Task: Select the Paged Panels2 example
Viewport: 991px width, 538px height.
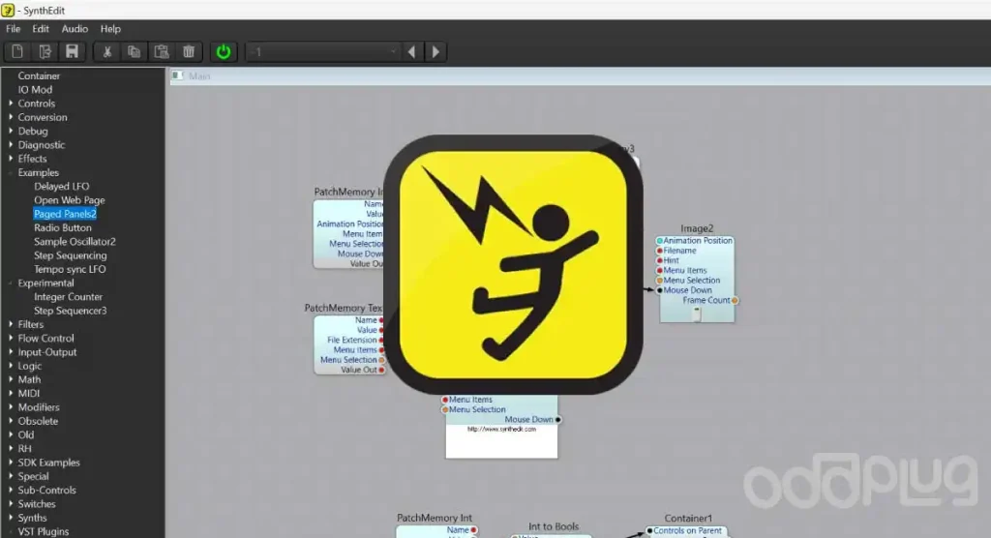Action: tap(65, 214)
